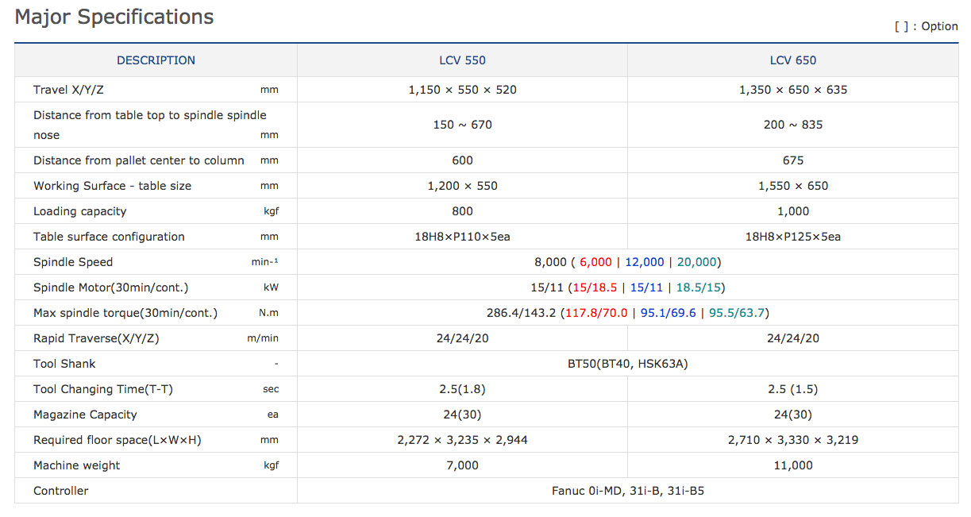Select the Travel X/Y/Z row label
This screenshot has width=971, height=517.
68,90
